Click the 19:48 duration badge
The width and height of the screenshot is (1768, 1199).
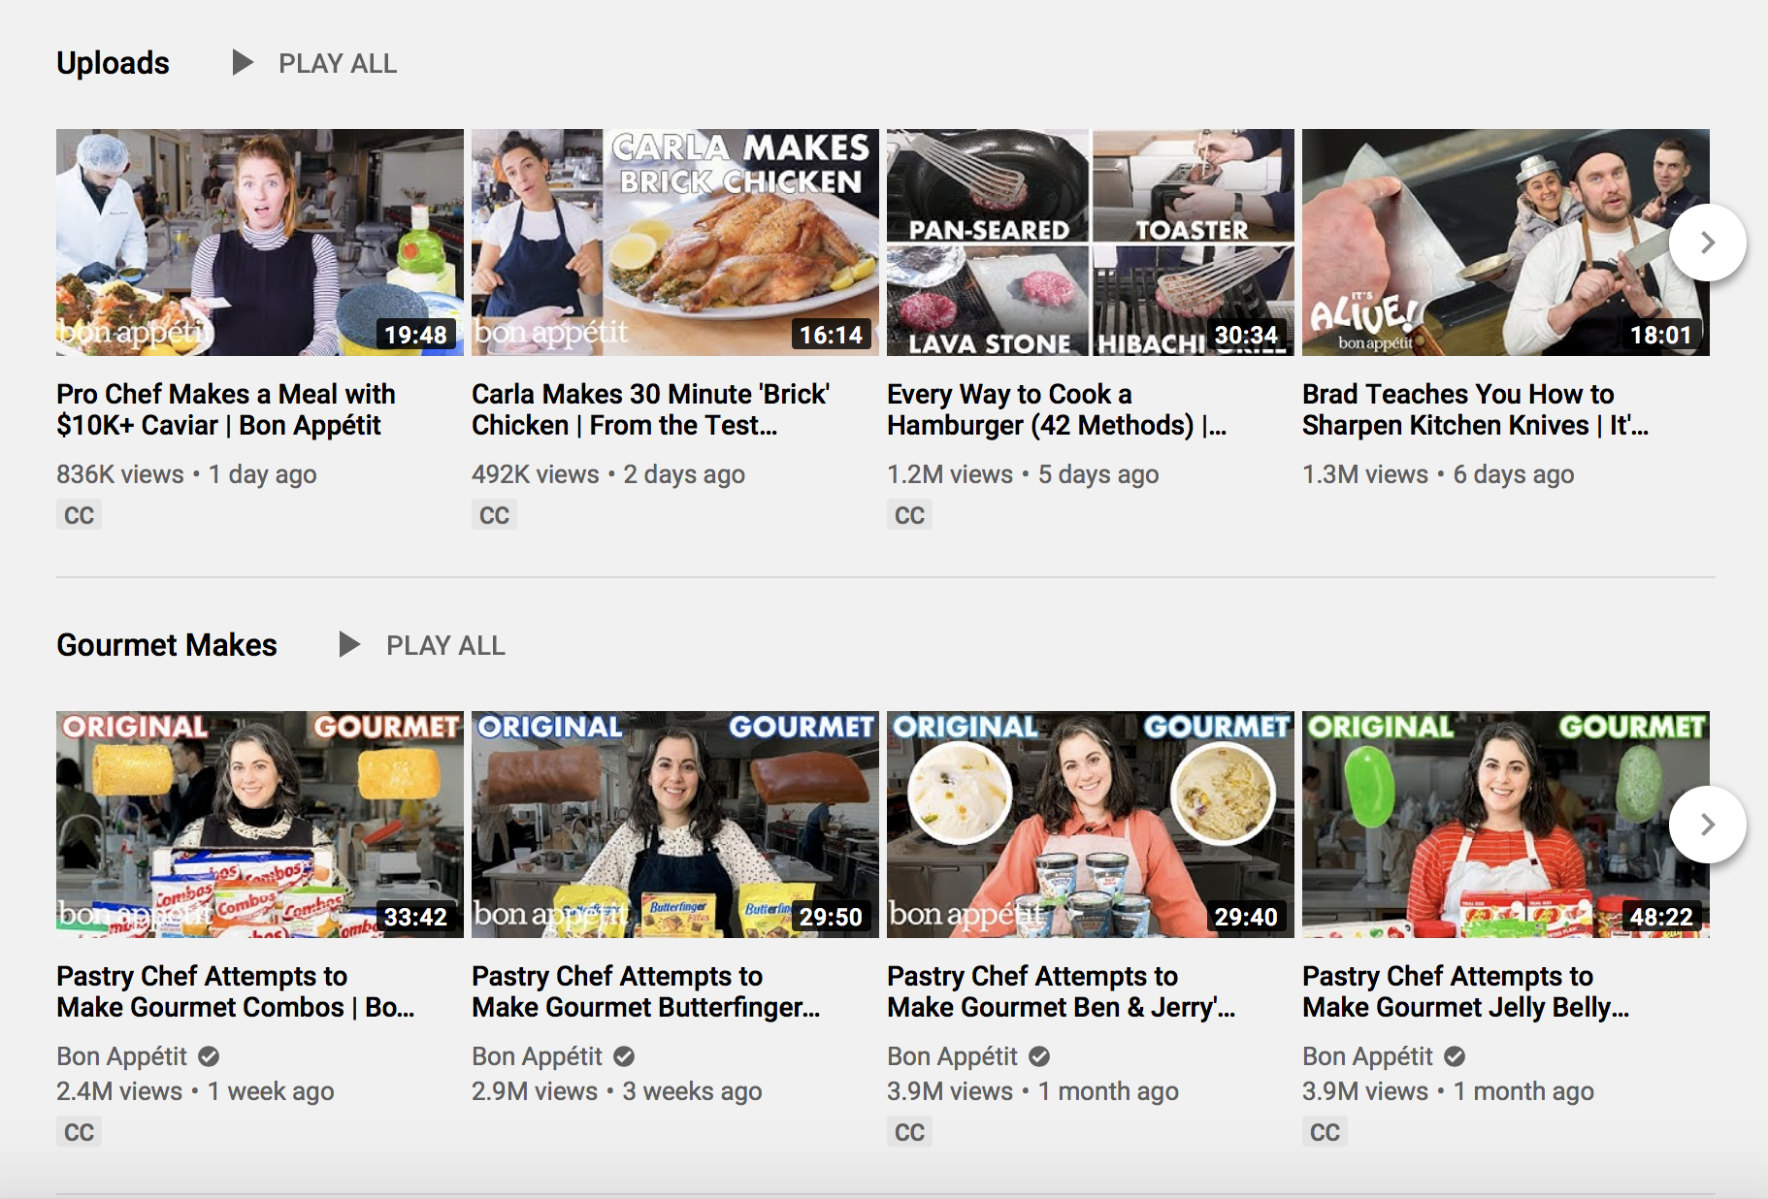pos(415,335)
